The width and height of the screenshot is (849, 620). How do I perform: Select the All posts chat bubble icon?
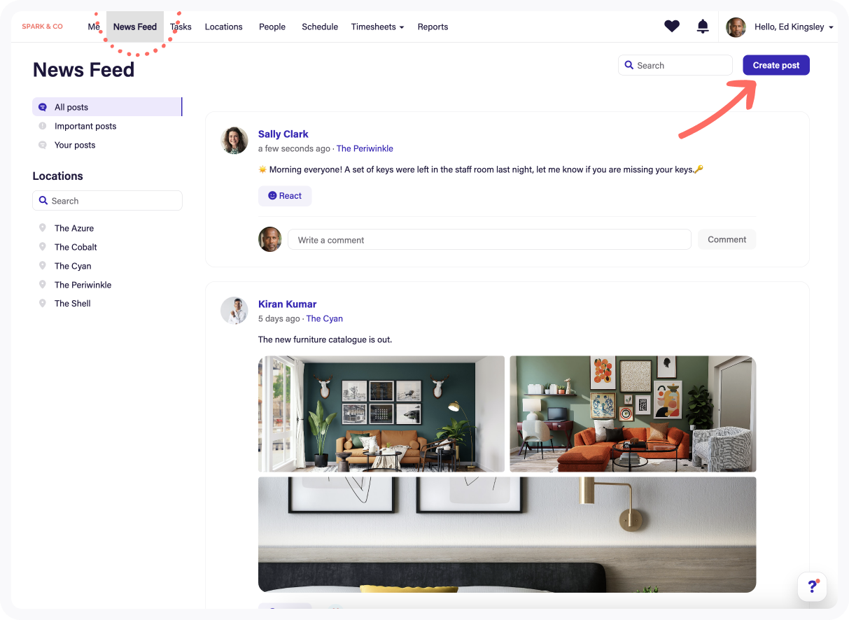click(43, 106)
